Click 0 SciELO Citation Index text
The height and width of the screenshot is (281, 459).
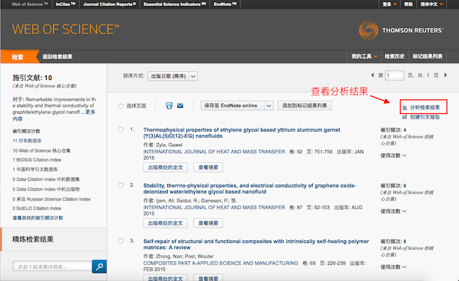(x=37, y=208)
